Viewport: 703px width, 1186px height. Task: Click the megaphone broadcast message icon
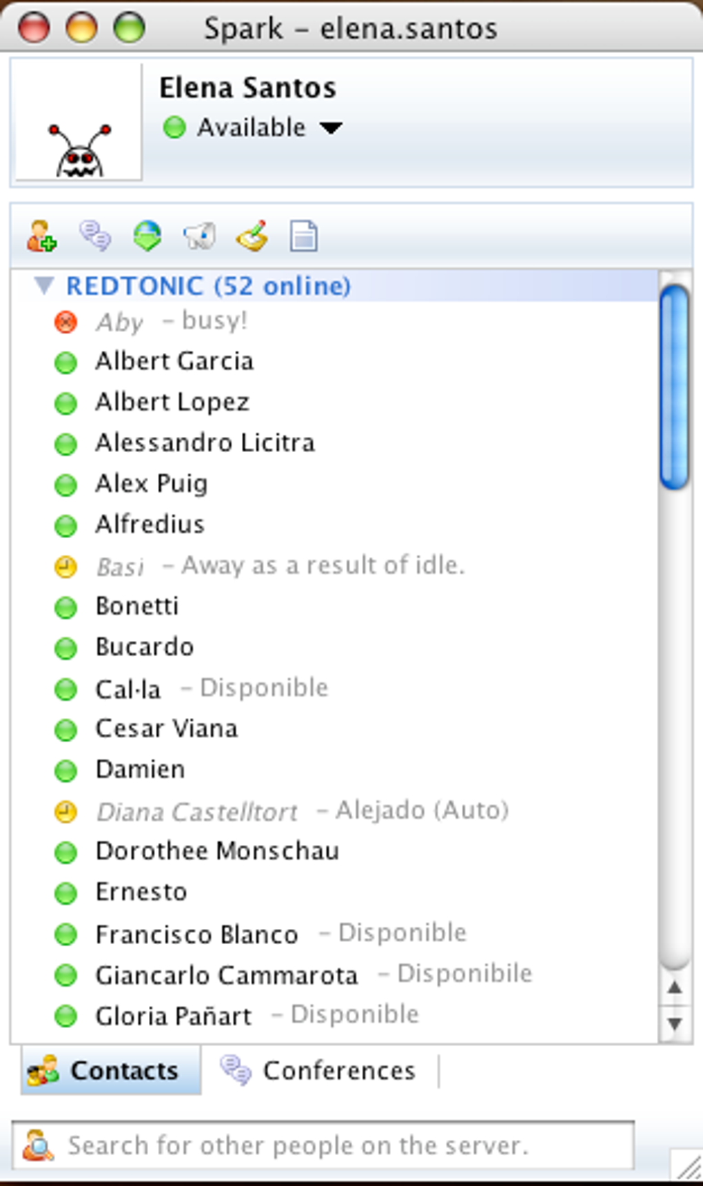(x=200, y=236)
